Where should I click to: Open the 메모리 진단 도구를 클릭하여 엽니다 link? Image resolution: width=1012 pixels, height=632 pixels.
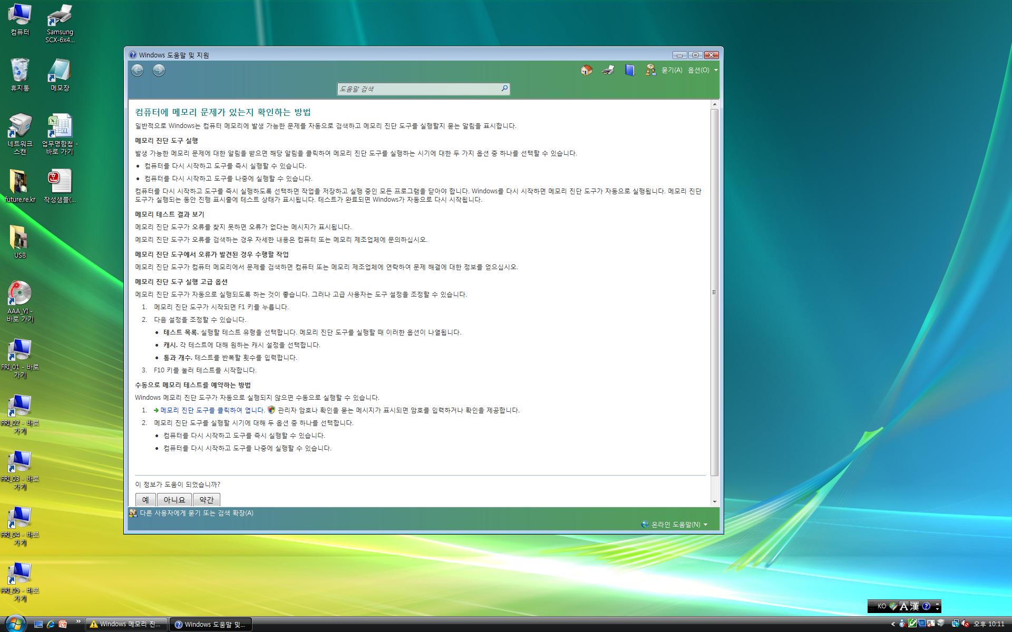(212, 410)
